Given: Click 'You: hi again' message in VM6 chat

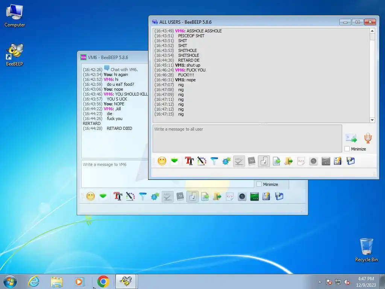Looking at the screenshot, I should pyautogui.click(x=105, y=75).
